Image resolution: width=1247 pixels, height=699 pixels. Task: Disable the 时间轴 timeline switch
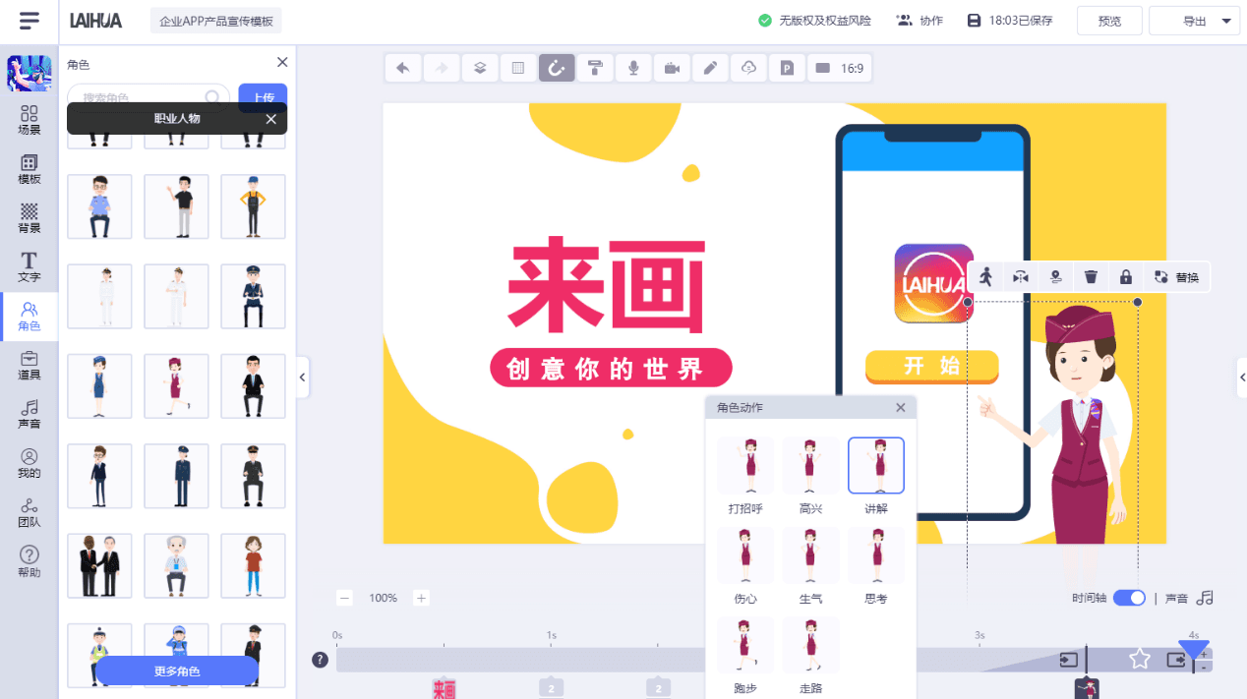(x=1129, y=597)
